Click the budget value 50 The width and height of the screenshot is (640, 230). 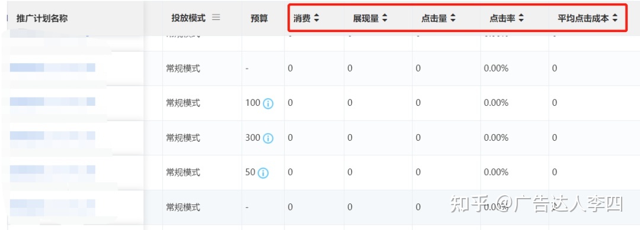(x=250, y=172)
